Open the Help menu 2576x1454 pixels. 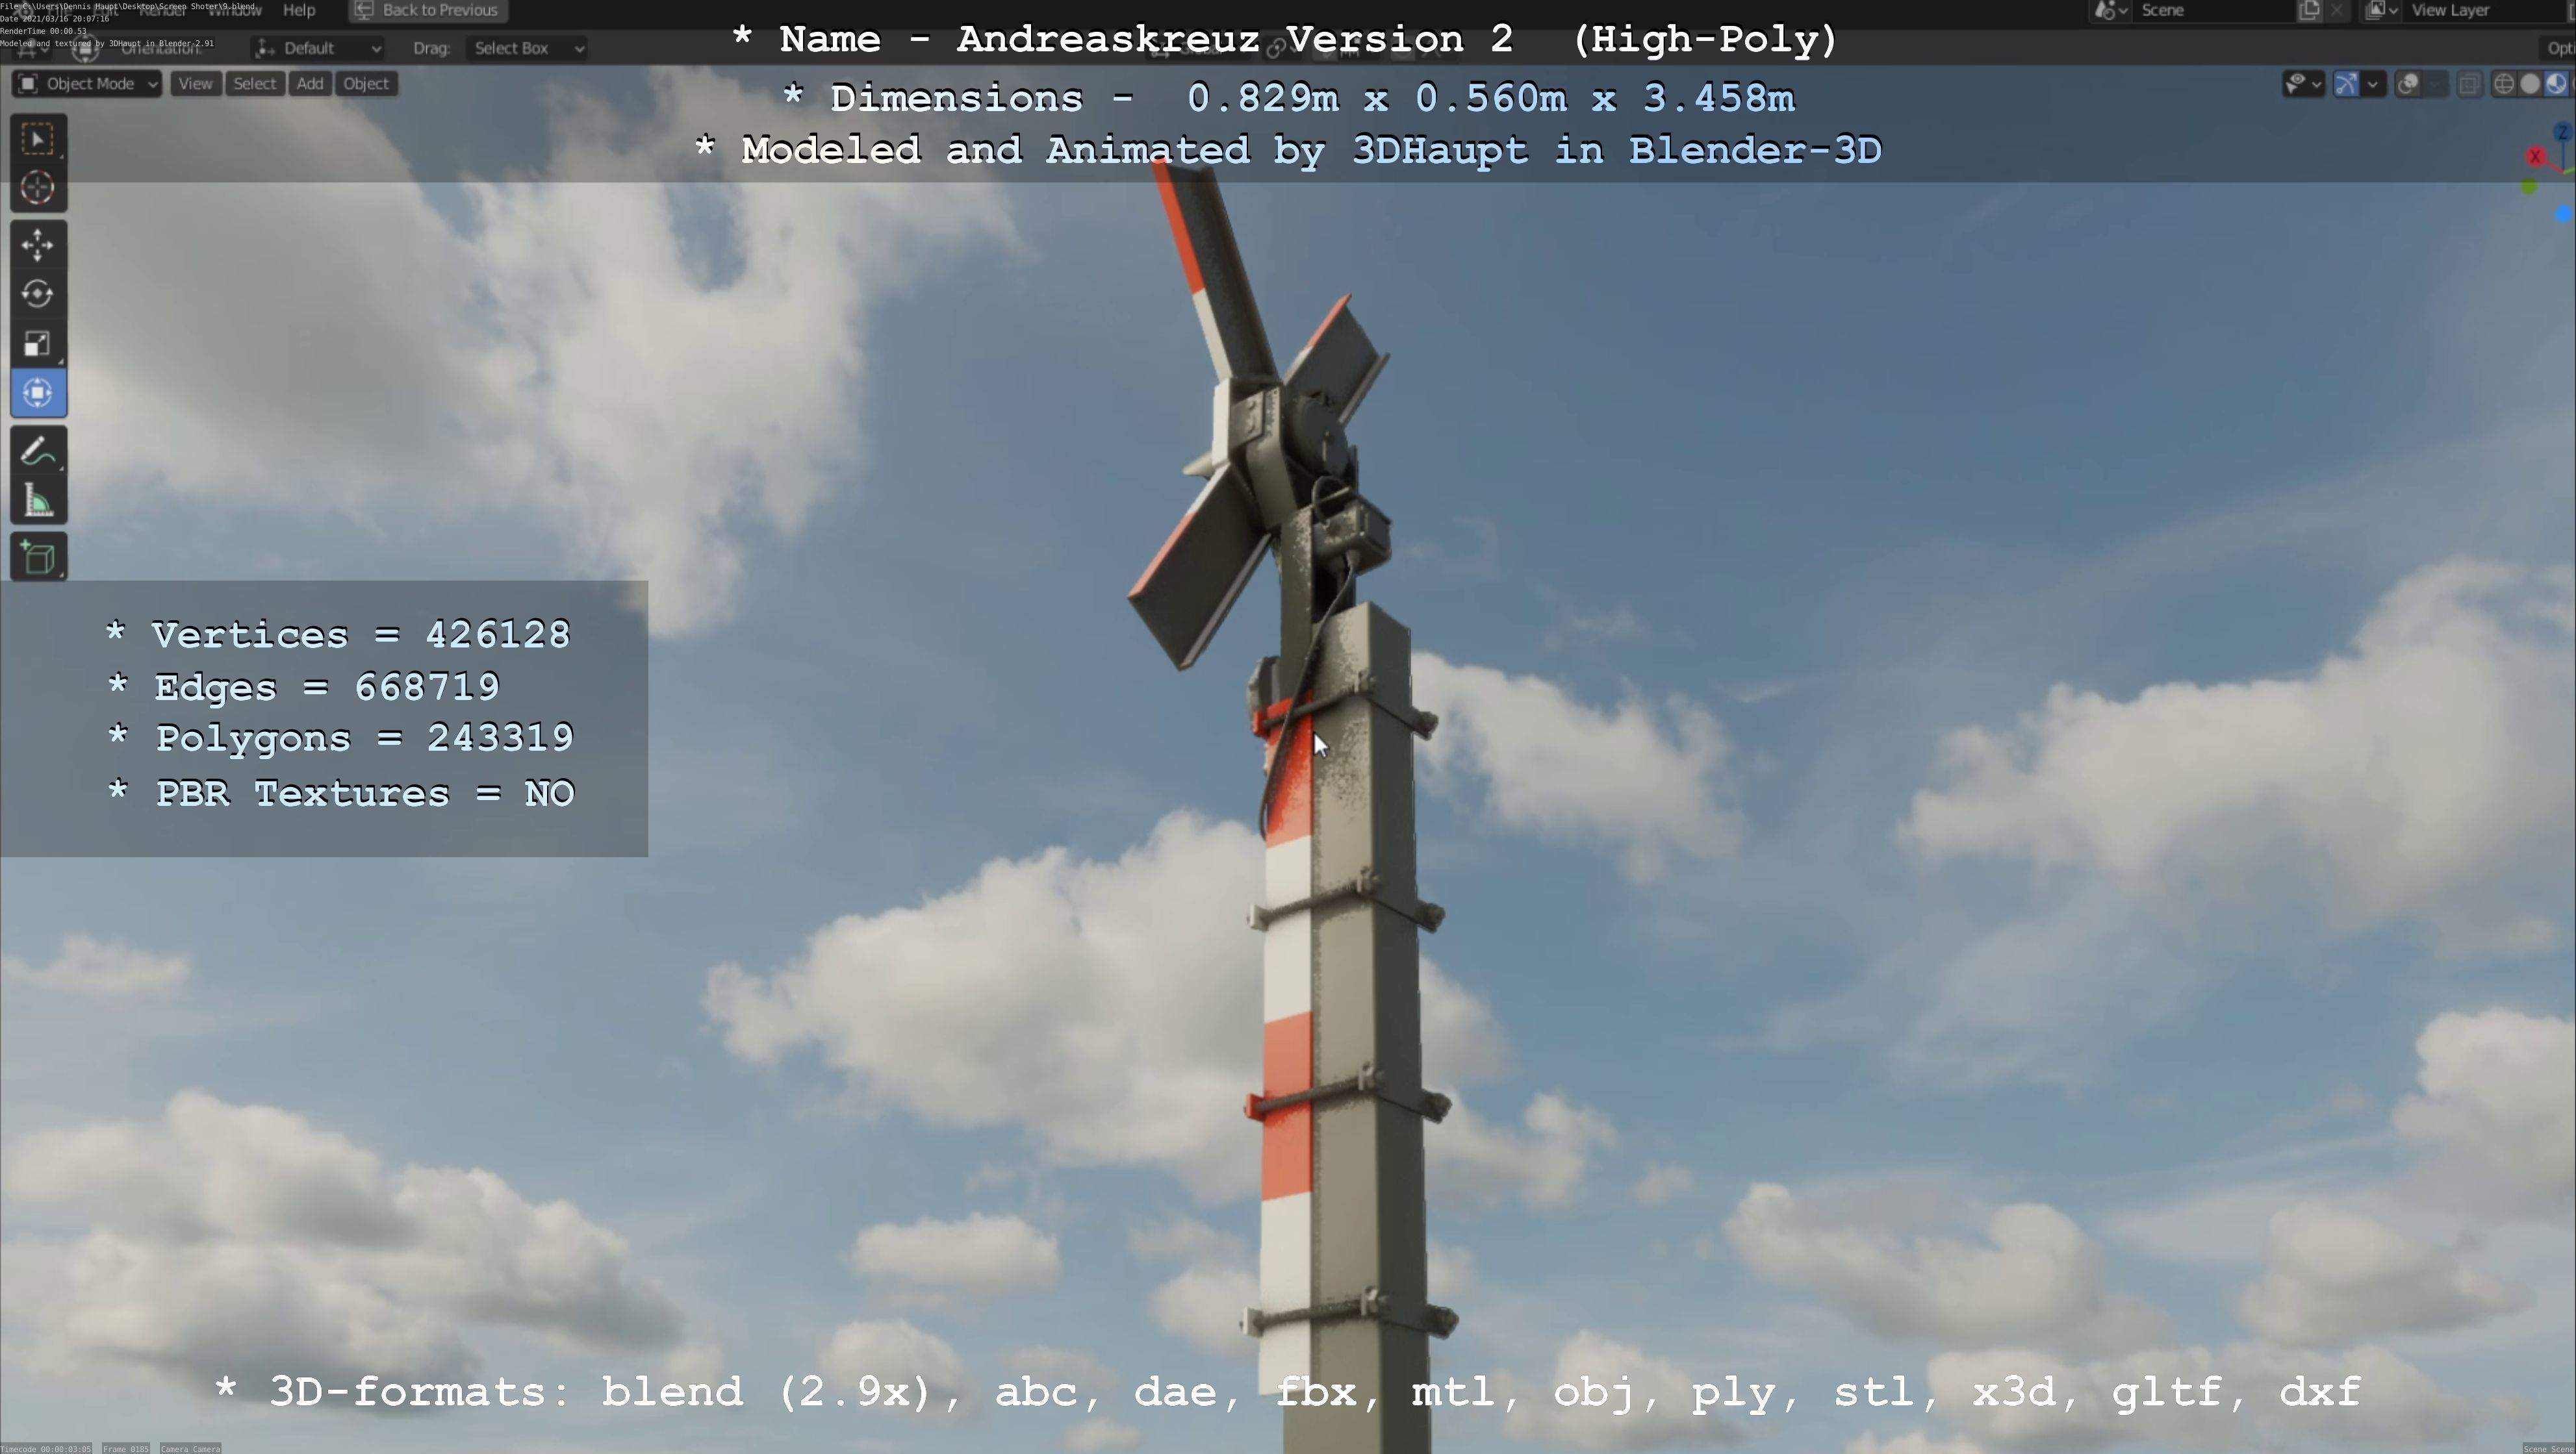click(299, 10)
